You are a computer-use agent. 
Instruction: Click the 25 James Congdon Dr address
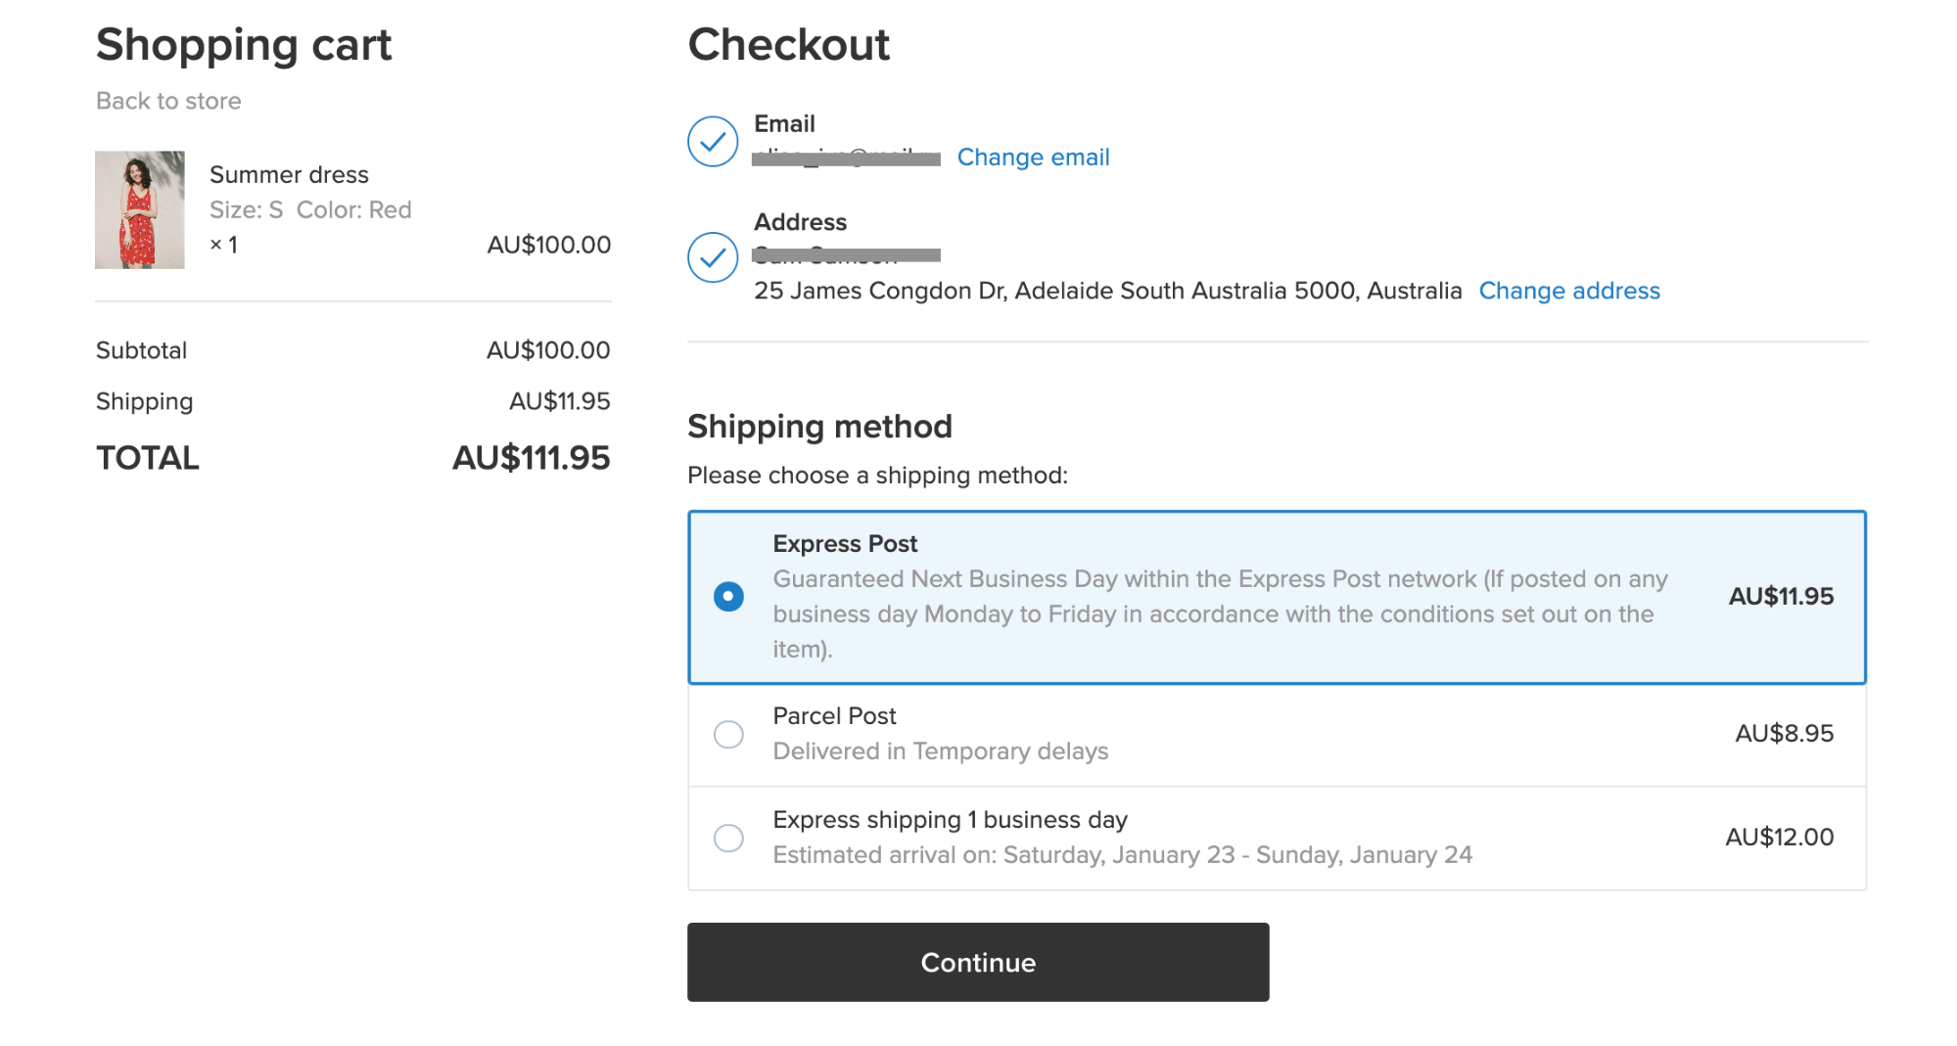click(x=1106, y=291)
